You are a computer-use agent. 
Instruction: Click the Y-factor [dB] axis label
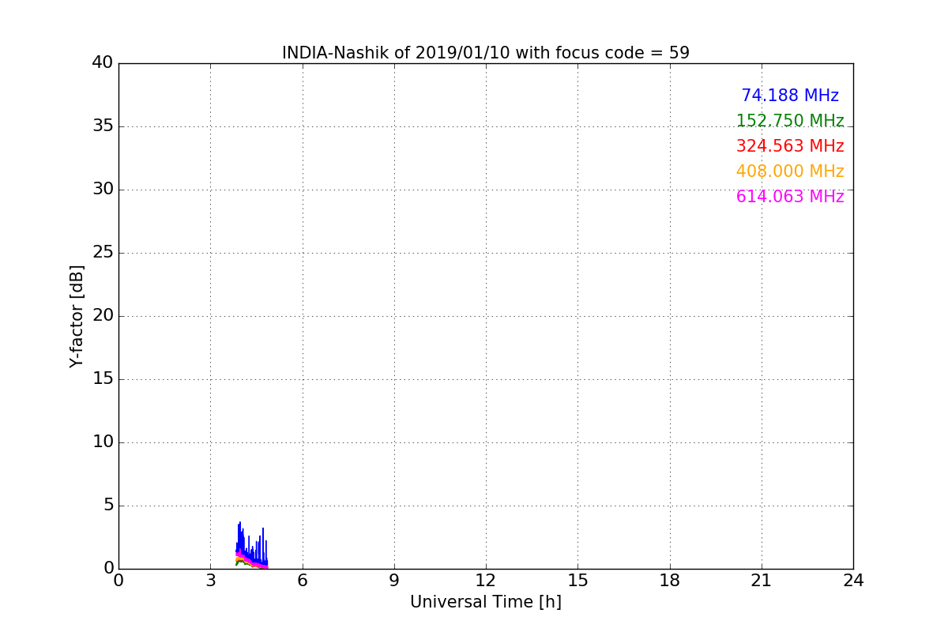77,316
